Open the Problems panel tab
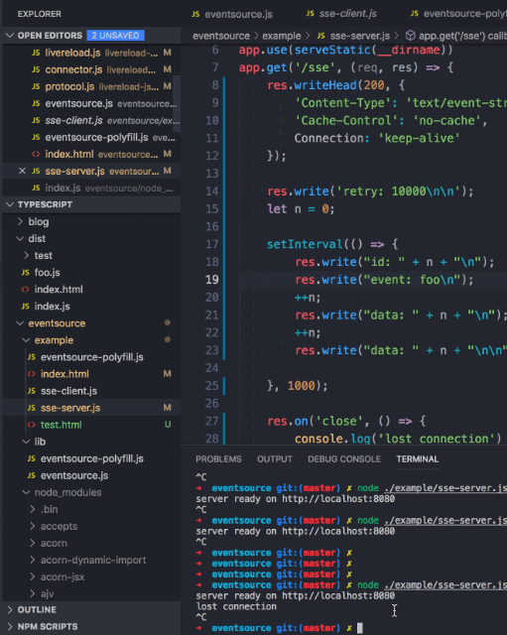Viewport: 507px width, 635px height. 218,458
